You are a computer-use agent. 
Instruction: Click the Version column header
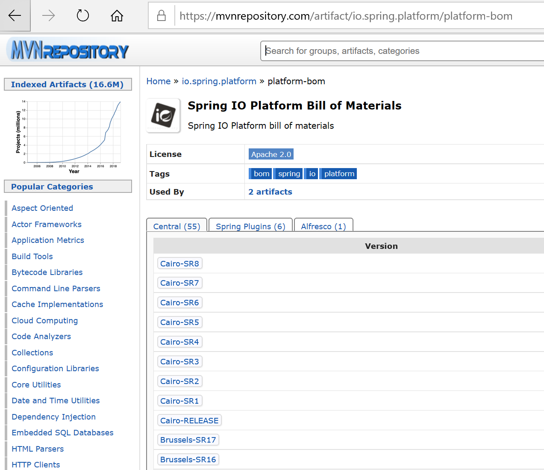[381, 246]
